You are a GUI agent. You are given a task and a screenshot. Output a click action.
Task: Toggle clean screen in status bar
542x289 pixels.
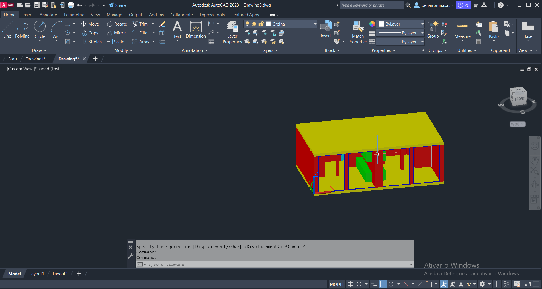[x=528, y=284]
